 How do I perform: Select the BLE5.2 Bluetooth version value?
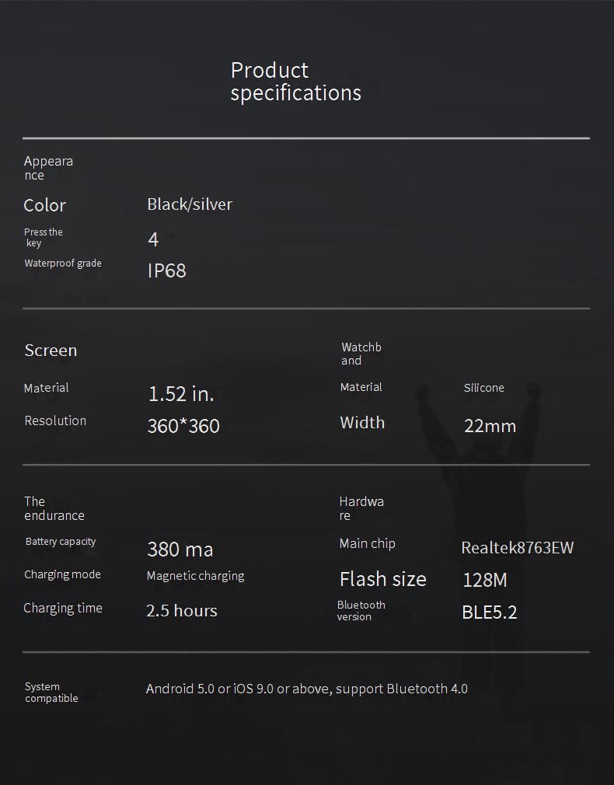coord(489,612)
